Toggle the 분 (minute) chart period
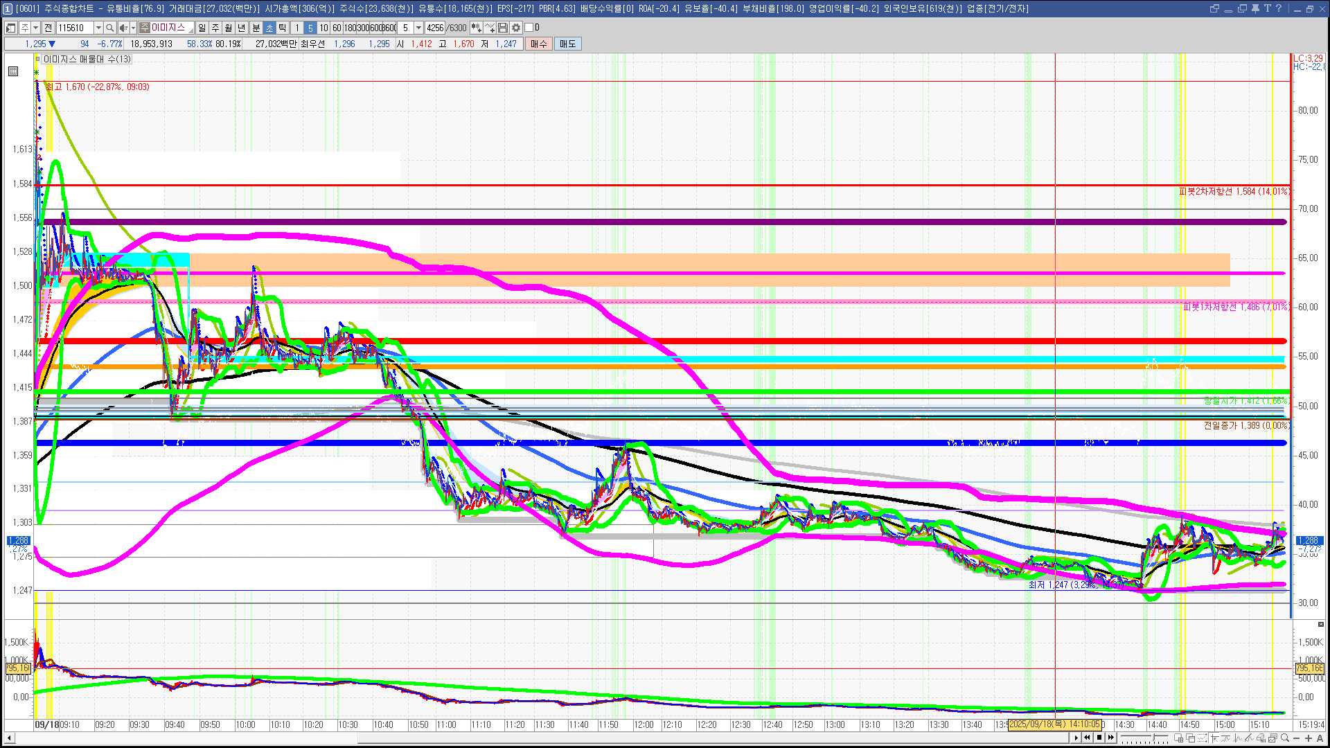 (256, 28)
